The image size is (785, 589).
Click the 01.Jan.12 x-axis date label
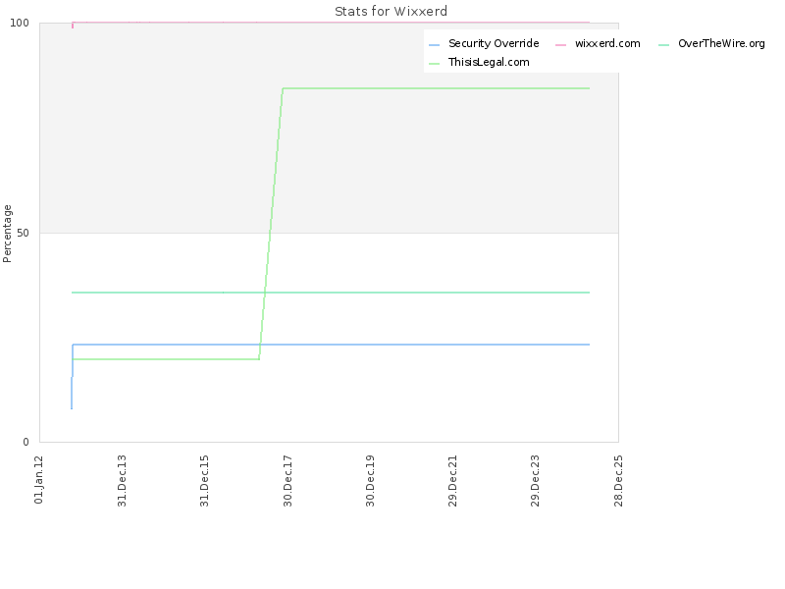point(39,479)
